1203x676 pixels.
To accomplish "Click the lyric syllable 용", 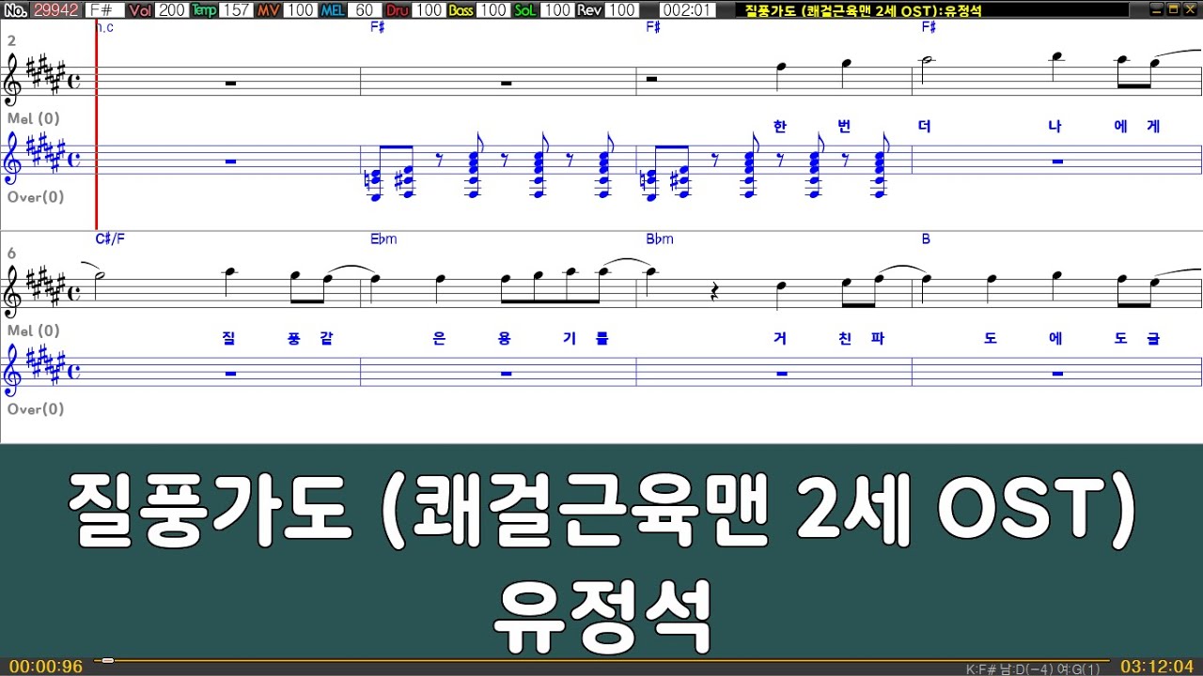I will coord(505,339).
